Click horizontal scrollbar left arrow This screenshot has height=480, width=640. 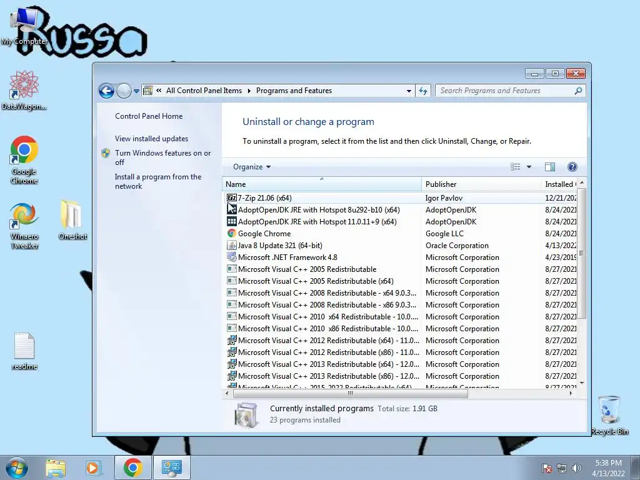[x=227, y=394]
